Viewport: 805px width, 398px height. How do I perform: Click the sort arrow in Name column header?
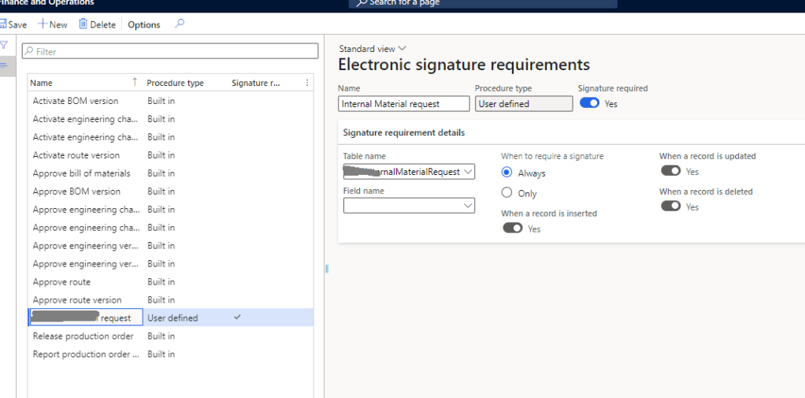(x=135, y=82)
